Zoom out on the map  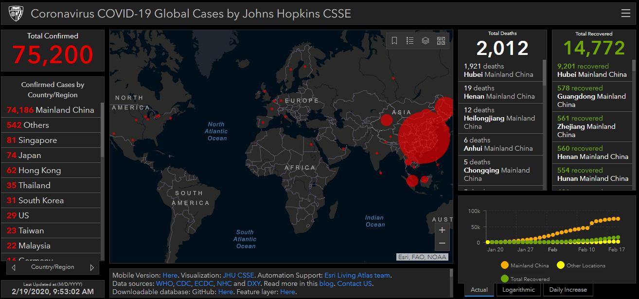[x=442, y=243]
